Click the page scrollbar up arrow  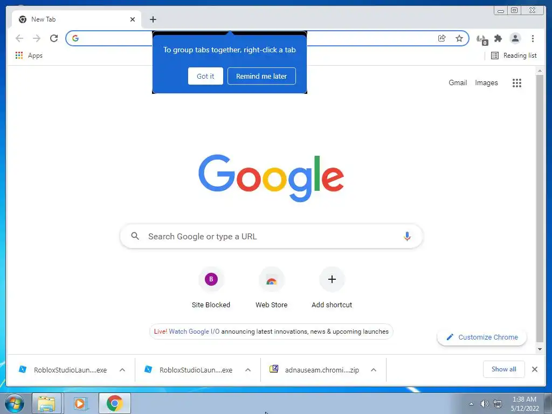540,71
